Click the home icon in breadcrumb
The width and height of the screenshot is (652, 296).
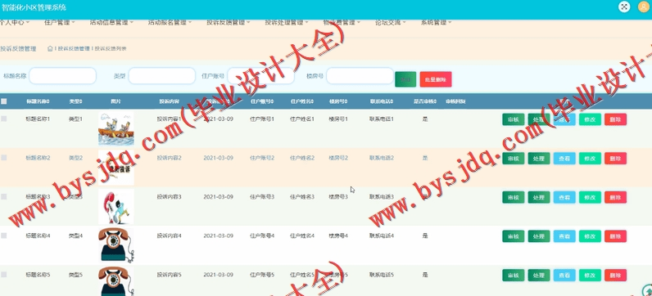(50, 48)
